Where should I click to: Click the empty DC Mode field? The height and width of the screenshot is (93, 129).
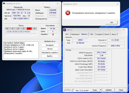115,43
